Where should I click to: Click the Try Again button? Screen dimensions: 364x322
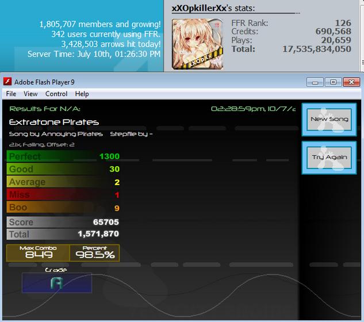(x=329, y=158)
